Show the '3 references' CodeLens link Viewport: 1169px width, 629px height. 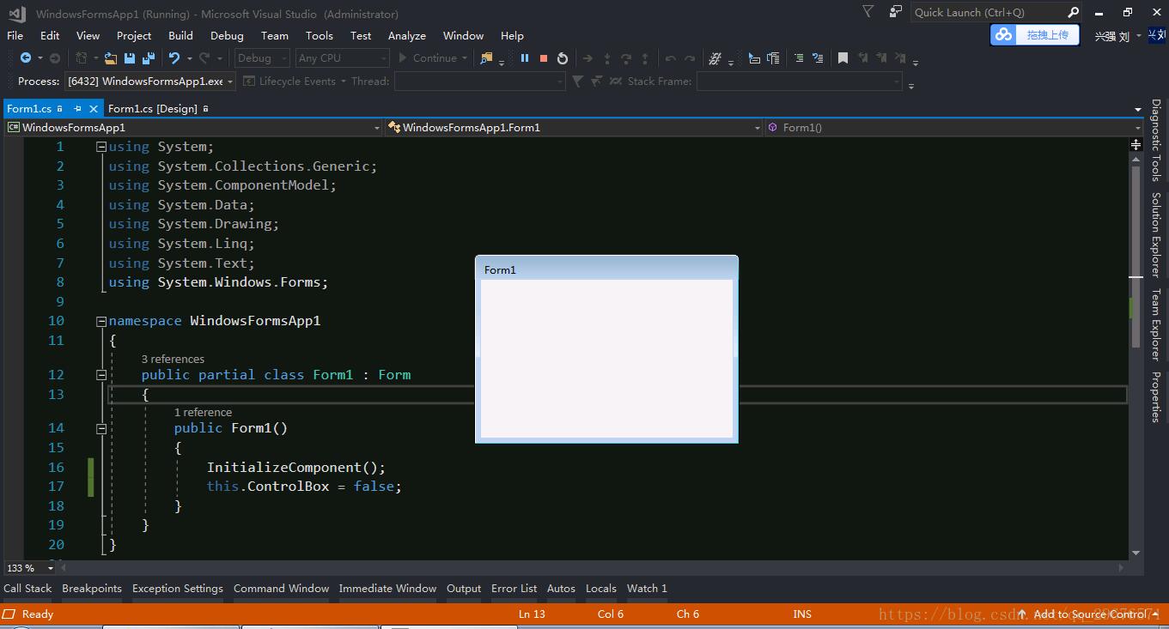tap(173, 360)
